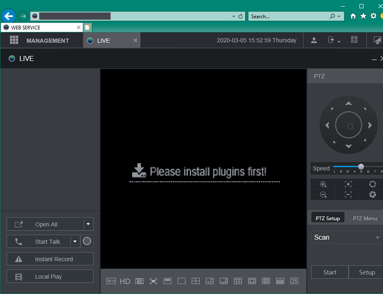Toggle HD stream quality
This screenshot has width=383, height=294.
pyautogui.click(x=125, y=281)
